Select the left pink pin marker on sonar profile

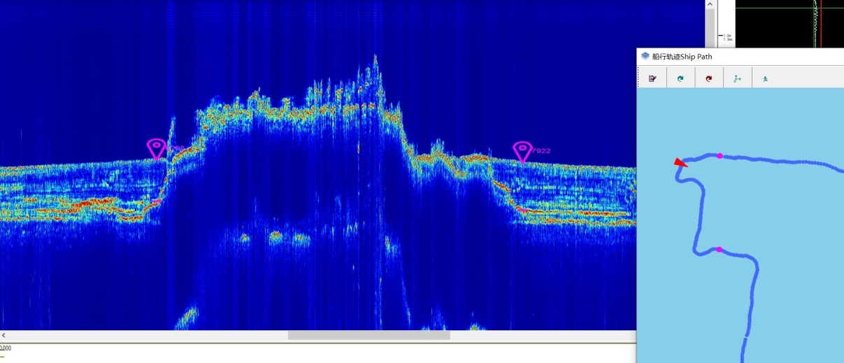[x=156, y=148]
